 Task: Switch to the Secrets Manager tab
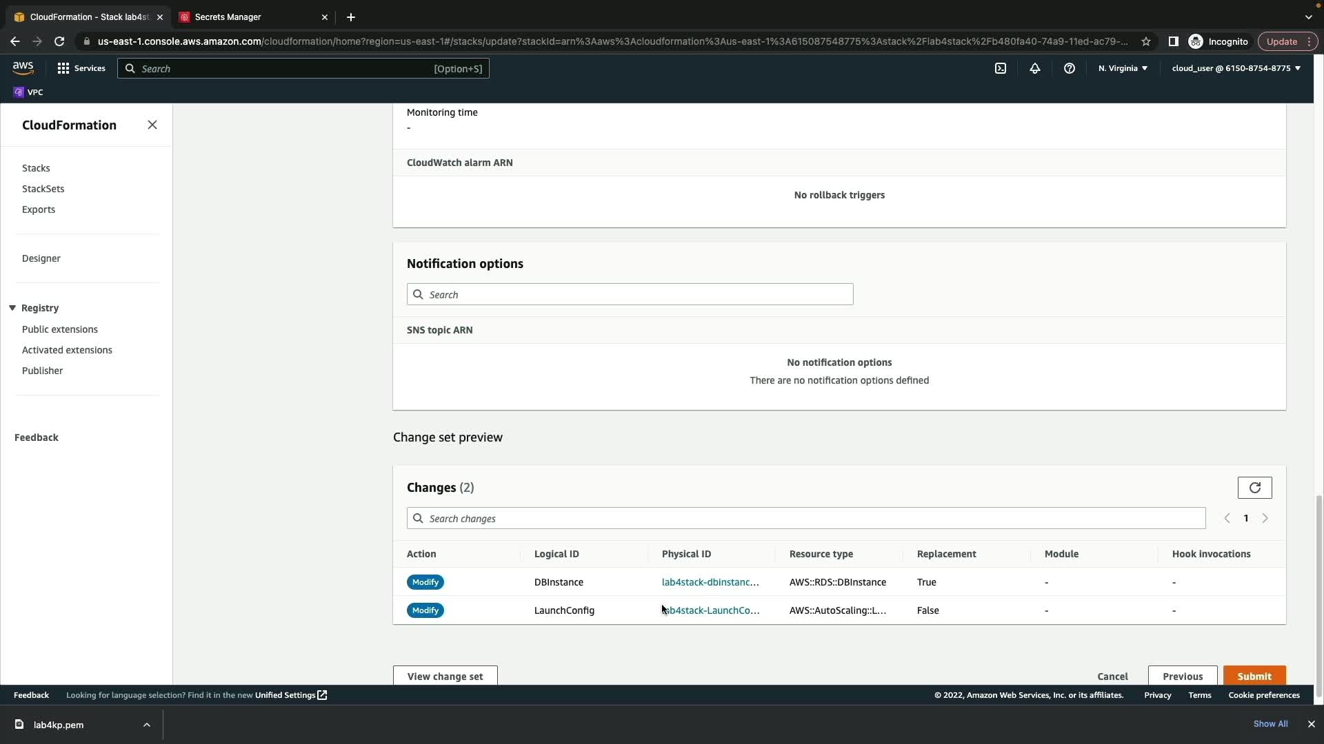click(228, 17)
